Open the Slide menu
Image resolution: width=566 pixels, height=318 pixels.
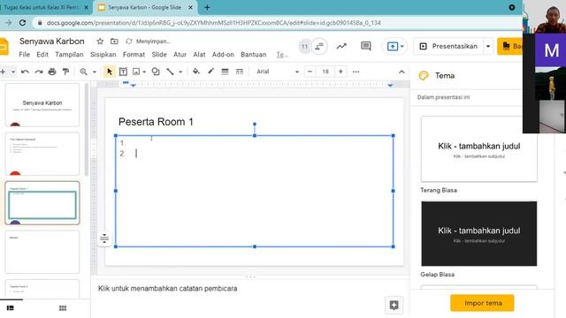[x=159, y=55]
